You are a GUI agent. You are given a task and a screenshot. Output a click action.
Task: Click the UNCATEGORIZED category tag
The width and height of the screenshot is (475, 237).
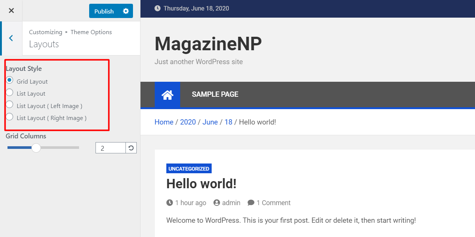(x=189, y=169)
